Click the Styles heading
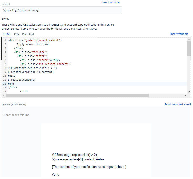Viewport: 193px width, 179px height. [5, 19]
